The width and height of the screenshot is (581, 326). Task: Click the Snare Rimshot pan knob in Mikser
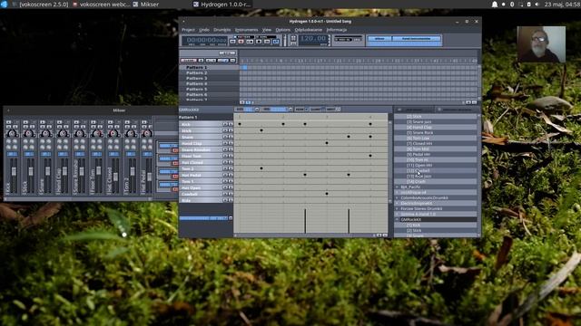coord(80,133)
